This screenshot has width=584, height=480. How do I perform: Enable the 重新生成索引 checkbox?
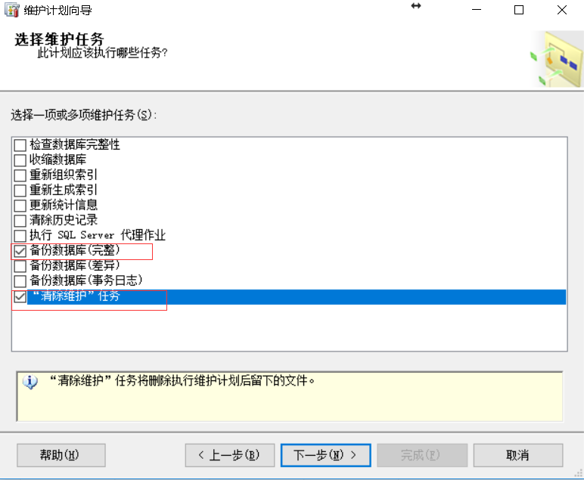[x=20, y=190]
